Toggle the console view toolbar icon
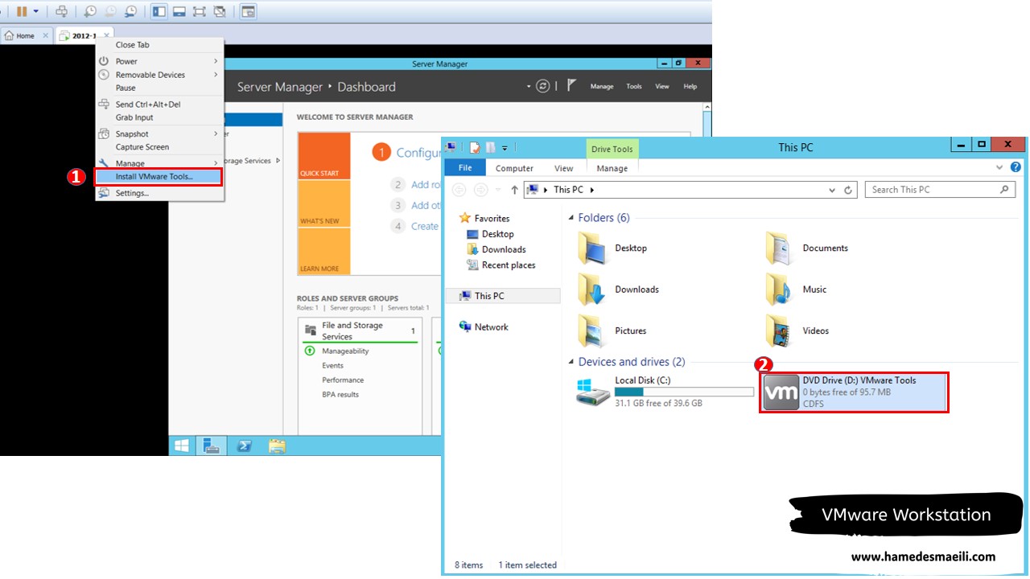The image size is (1030, 579). click(248, 11)
